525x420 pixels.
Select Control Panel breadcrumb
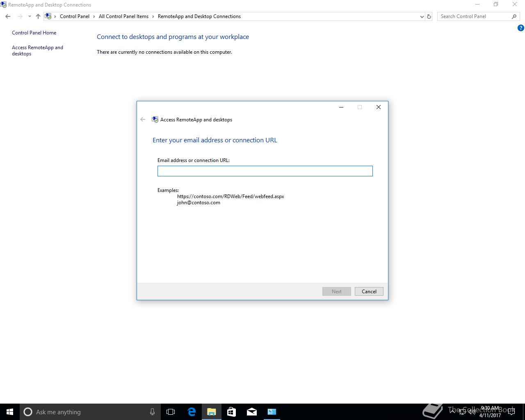pos(75,16)
